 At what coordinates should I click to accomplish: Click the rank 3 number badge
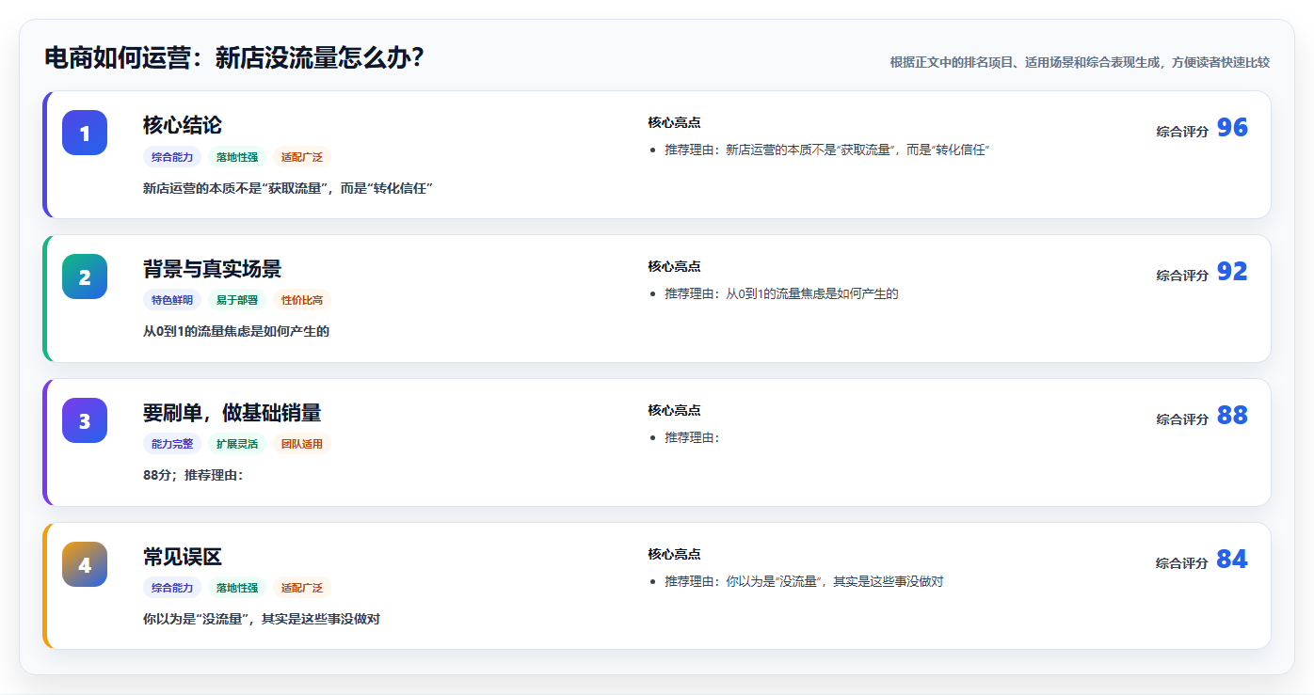[x=85, y=420]
